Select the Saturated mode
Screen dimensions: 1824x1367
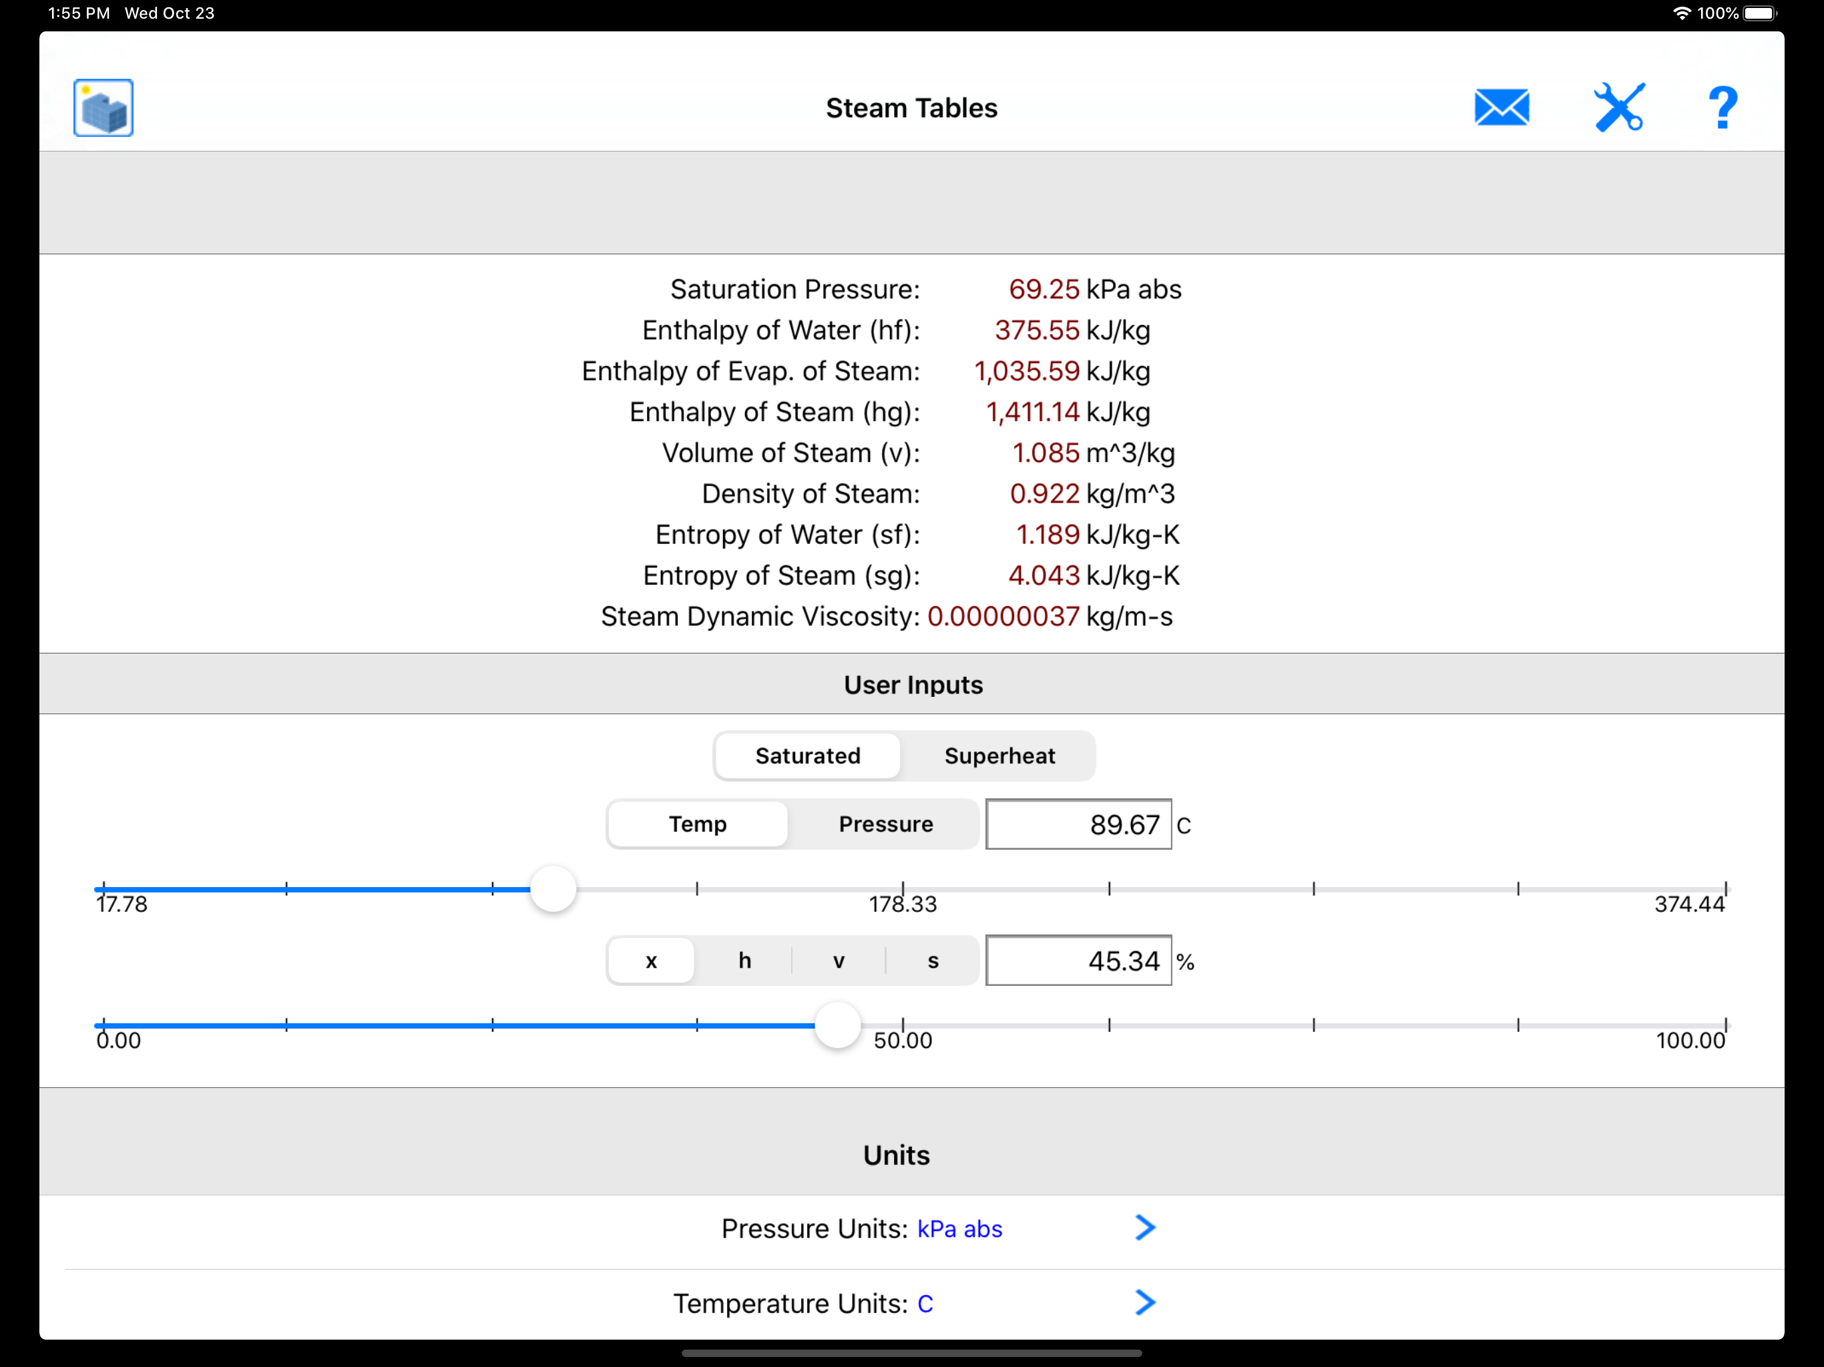807,756
